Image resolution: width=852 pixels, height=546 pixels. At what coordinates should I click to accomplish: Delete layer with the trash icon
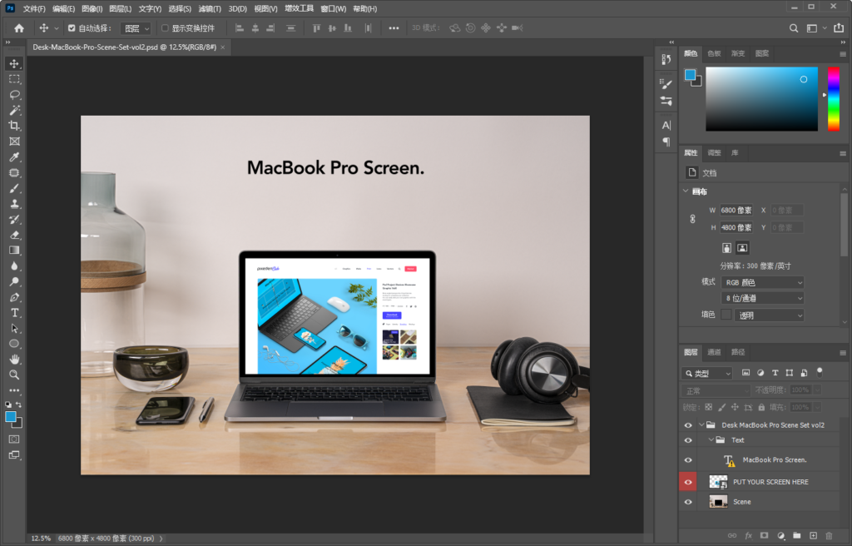(829, 536)
